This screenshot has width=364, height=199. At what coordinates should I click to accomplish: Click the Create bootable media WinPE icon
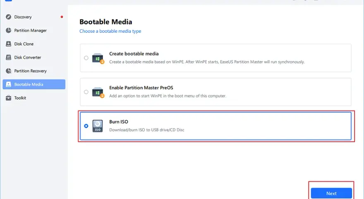coord(98,58)
